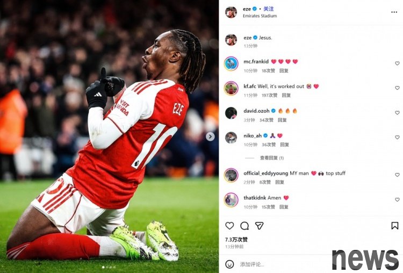Image resolution: width=403 pixels, height=273 pixels.
Task: Open official_eddyyoung's profile
Action: click(x=265, y=173)
